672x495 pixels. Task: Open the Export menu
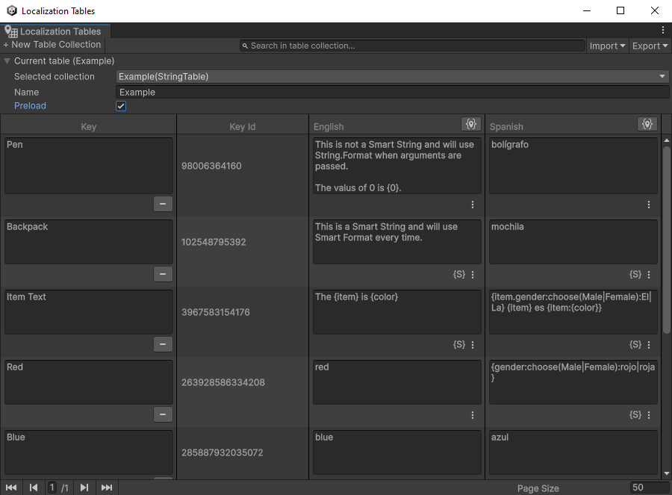(648, 46)
